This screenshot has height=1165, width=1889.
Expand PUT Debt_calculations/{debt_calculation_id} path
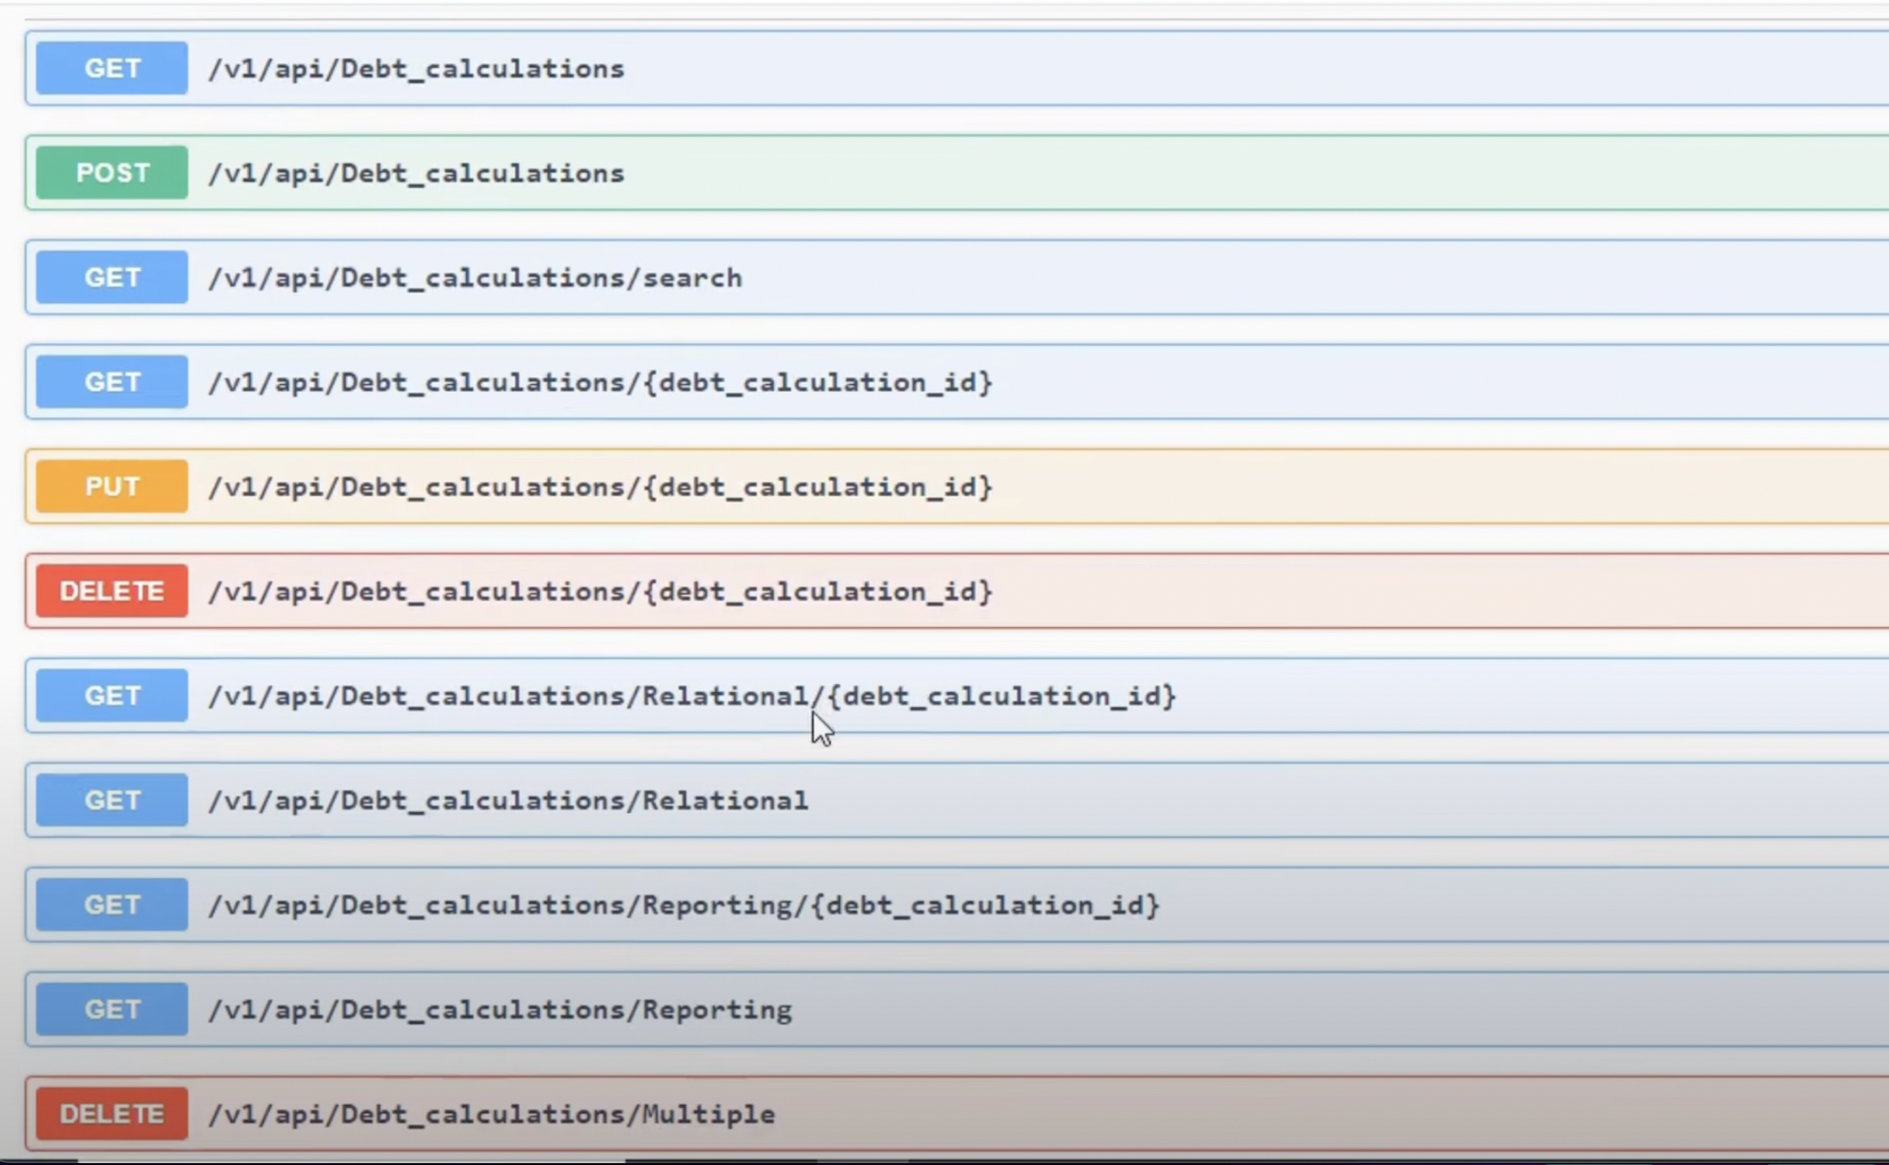click(600, 487)
